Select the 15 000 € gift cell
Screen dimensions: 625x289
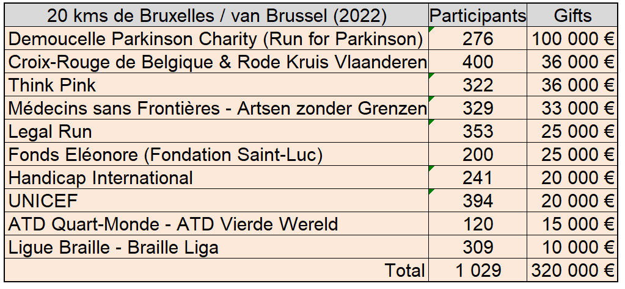tap(572, 224)
